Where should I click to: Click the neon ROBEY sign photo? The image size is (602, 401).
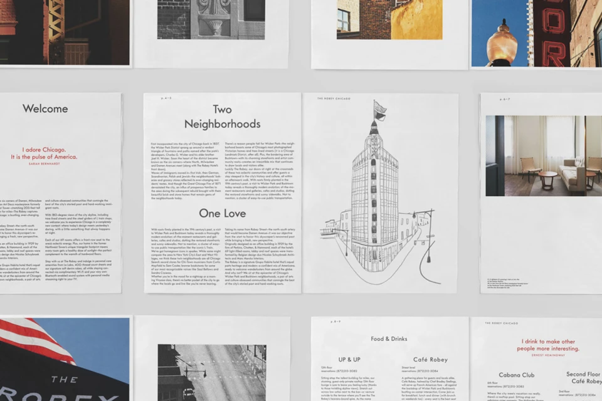pyautogui.click(x=552, y=31)
